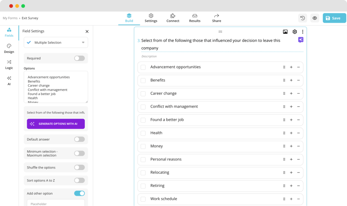Image resolution: width=347 pixels, height=206 pixels.
Task: Click purple AI sparkle icon beside question
Action: pyautogui.click(x=301, y=40)
